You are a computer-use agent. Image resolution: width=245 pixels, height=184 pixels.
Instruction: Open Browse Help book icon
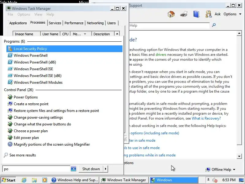coord(196,14)
